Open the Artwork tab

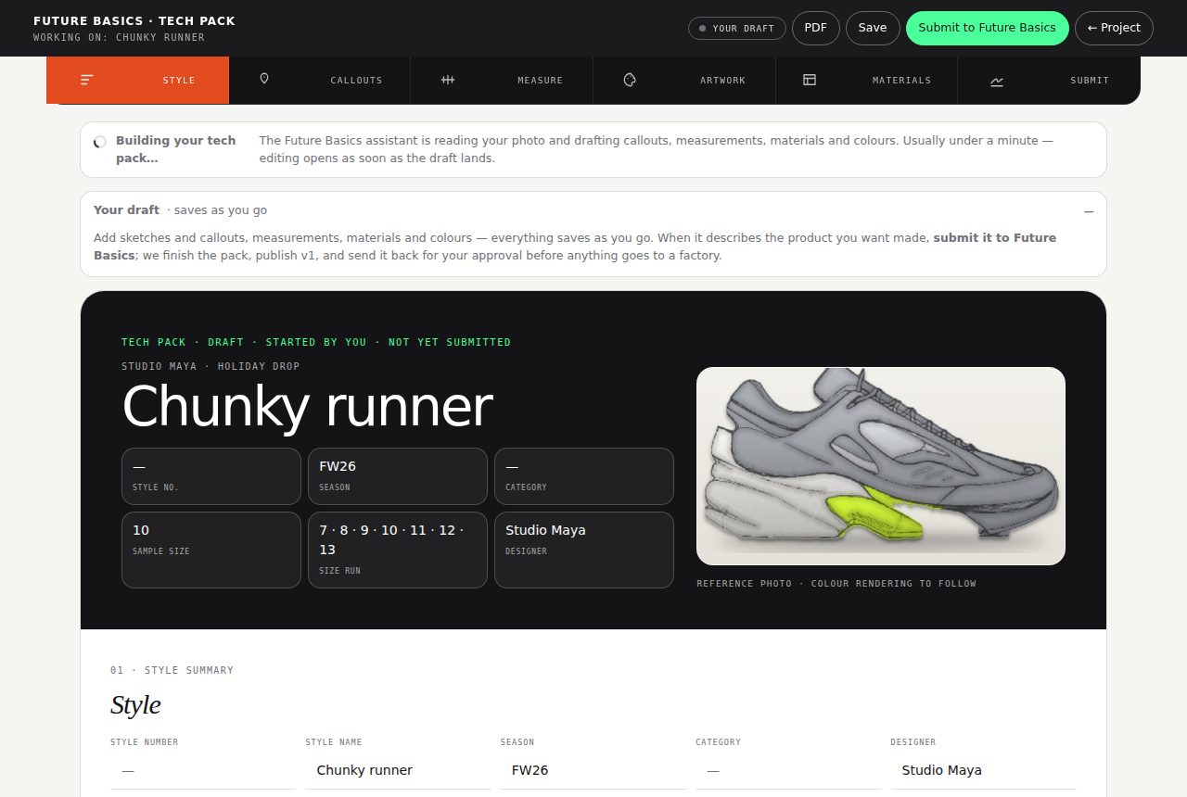[x=684, y=81]
